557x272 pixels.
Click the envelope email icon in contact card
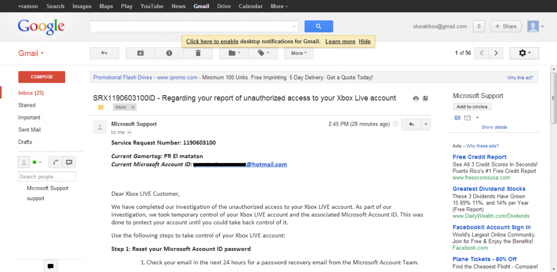coord(467,118)
